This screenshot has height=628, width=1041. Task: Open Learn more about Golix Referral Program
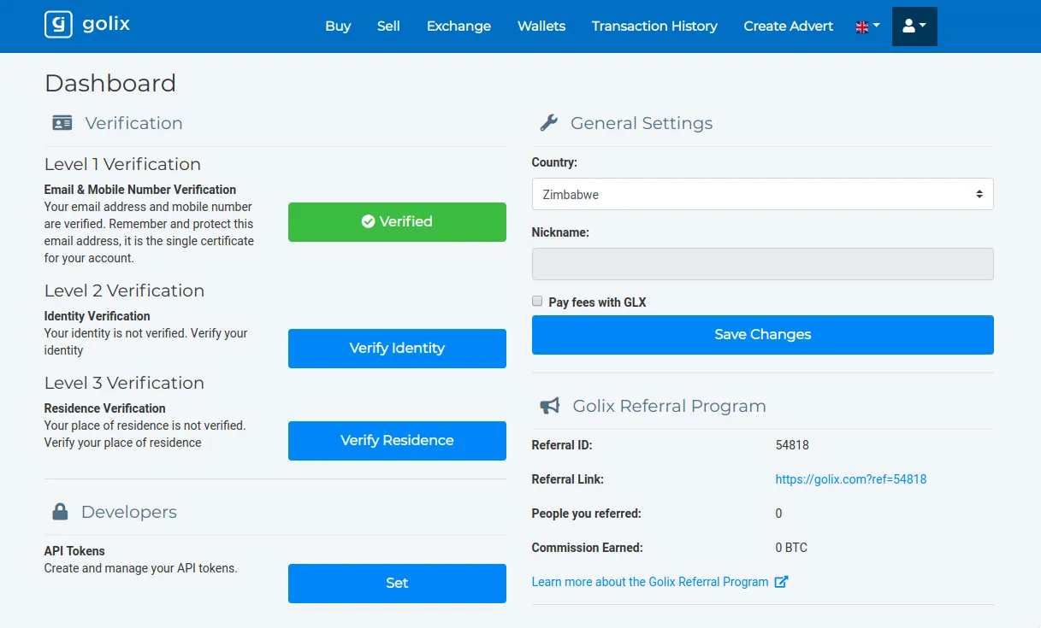pos(650,582)
